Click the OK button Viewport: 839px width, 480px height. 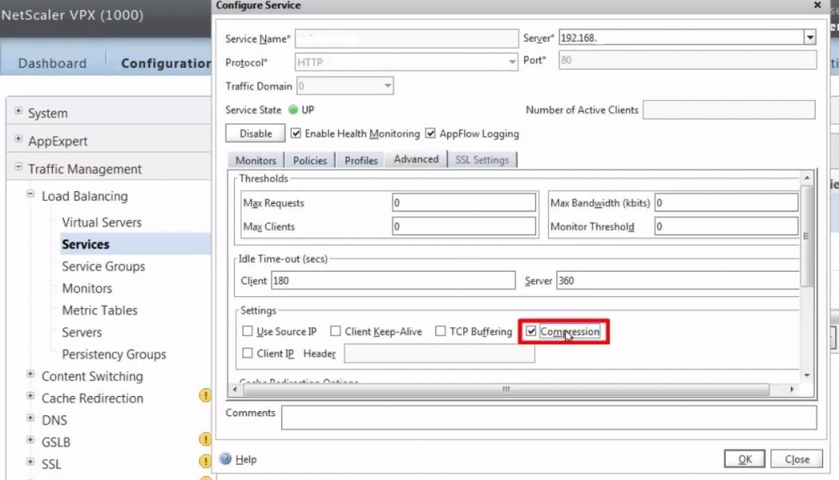pyautogui.click(x=744, y=459)
